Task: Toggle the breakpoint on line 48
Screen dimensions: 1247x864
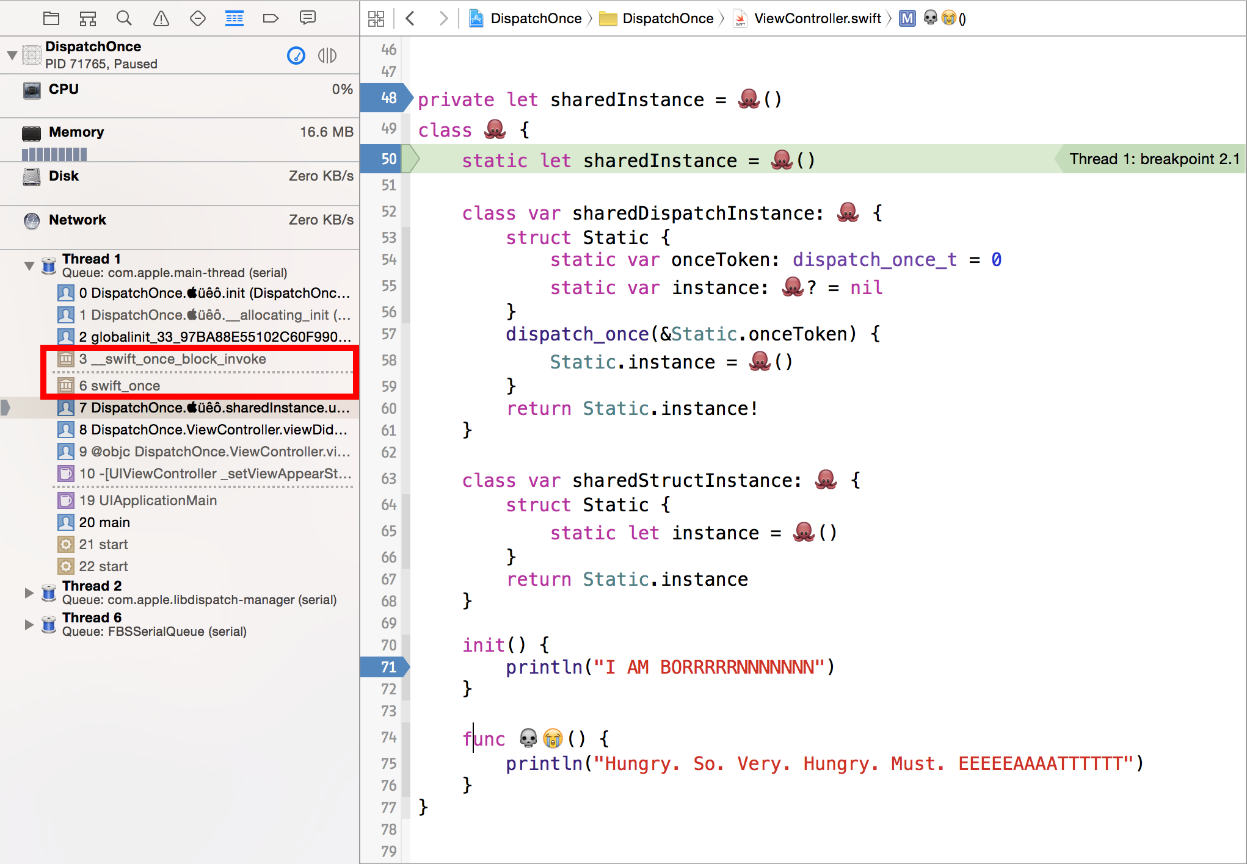Action: (x=386, y=98)
